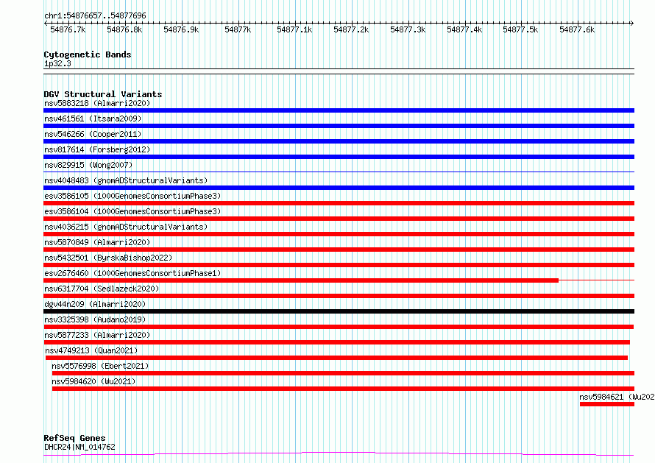
Task: Click the 54877.2k ruler tick label
Action: 351,29
